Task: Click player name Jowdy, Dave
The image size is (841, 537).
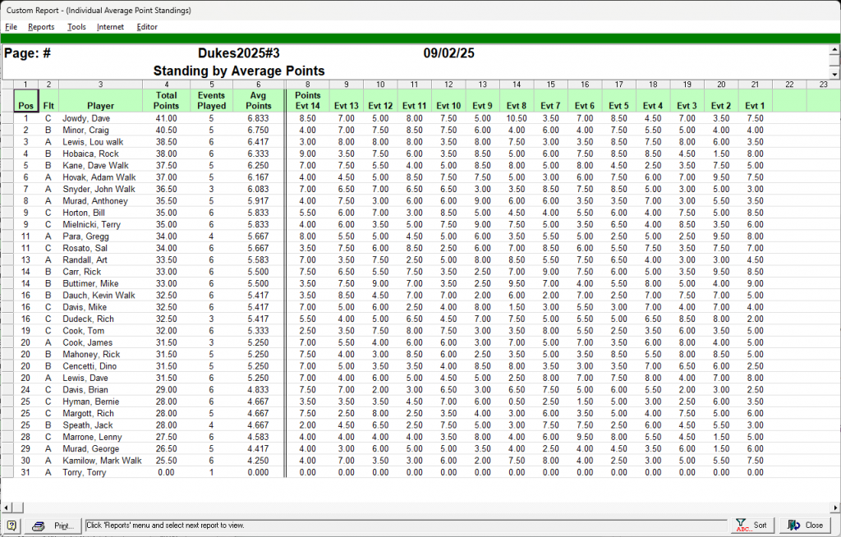Action: tap(85, 118)
